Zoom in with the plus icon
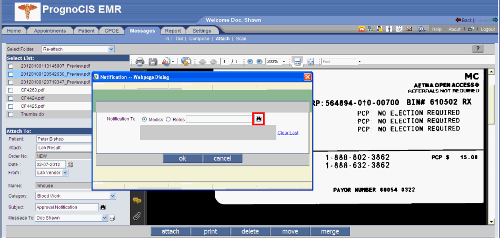This screenshot has width=500, height=238. [259, 61]
